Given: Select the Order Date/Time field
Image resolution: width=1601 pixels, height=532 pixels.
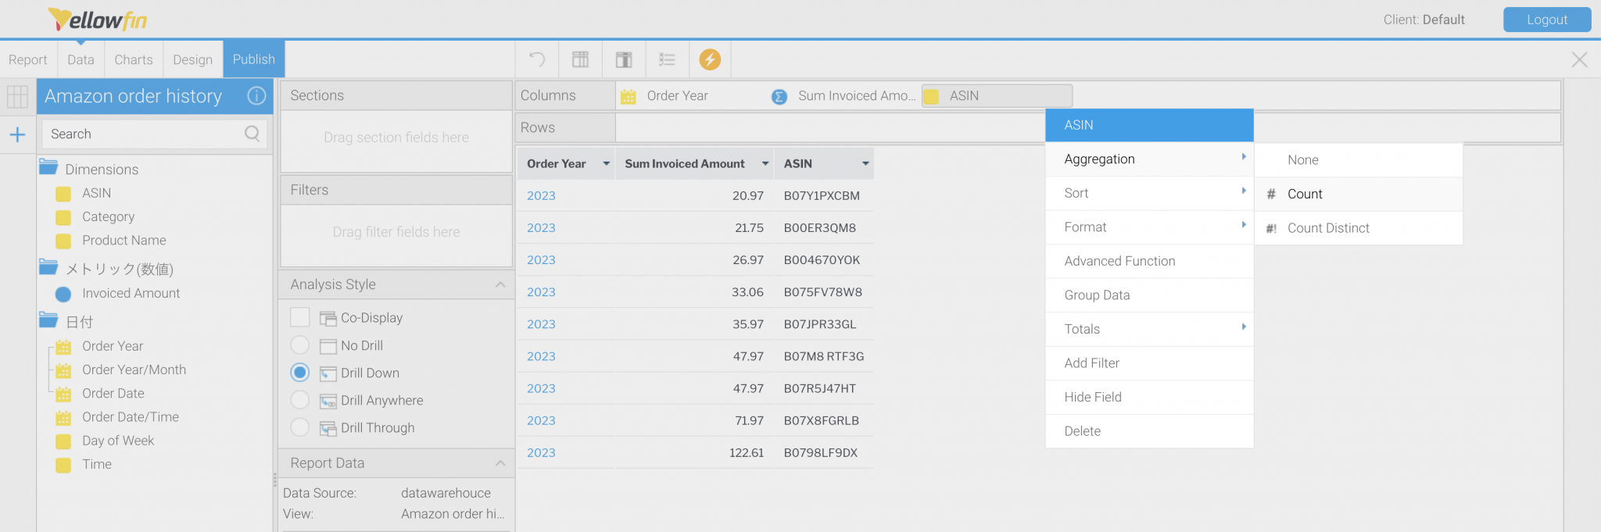Looking at the screenshot, I should tap(130, 417).
